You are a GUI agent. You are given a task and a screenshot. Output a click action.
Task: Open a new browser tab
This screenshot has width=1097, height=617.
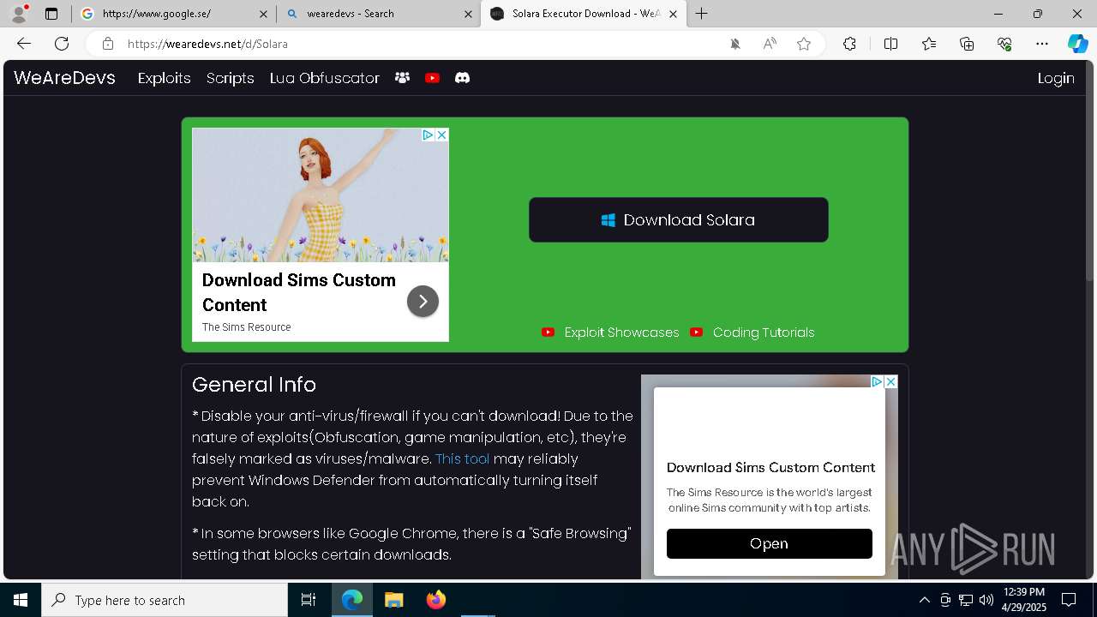coord(702,14)
